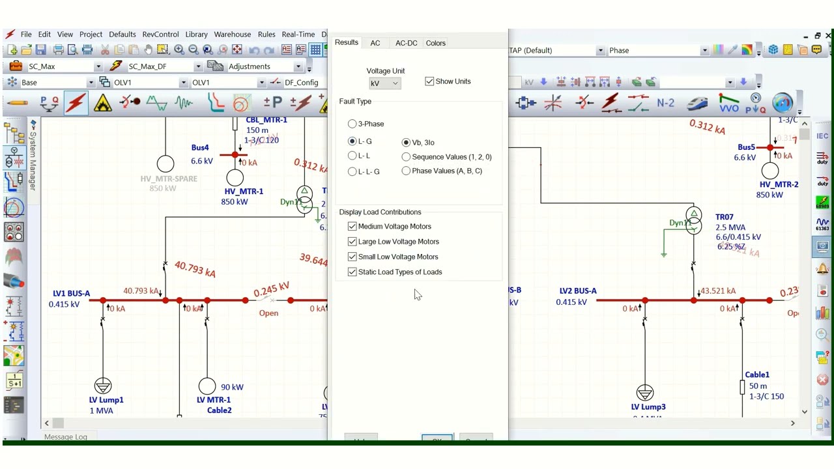The width and height of the screenshot is (834, 469).
Task: Select the Harmonic Analysis waveform icon
Action: 156,102
